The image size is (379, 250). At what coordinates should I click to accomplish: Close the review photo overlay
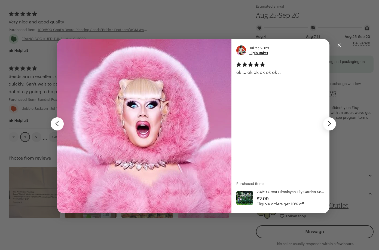(339, 45)
